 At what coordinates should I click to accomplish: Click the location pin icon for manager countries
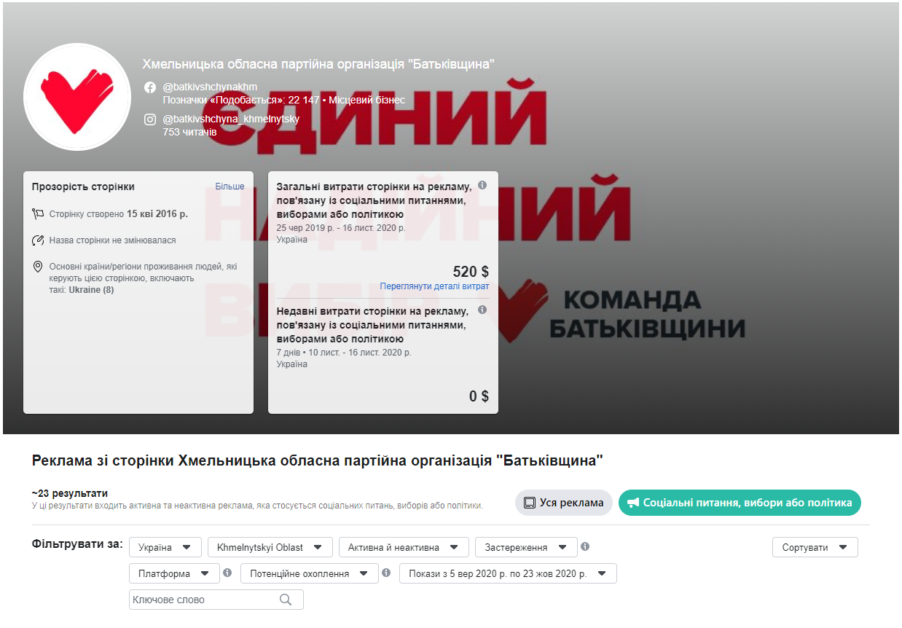coord(38,267)
